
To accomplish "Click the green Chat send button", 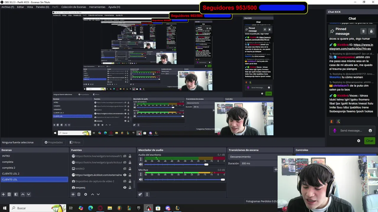I will click(x=369, y=141).
